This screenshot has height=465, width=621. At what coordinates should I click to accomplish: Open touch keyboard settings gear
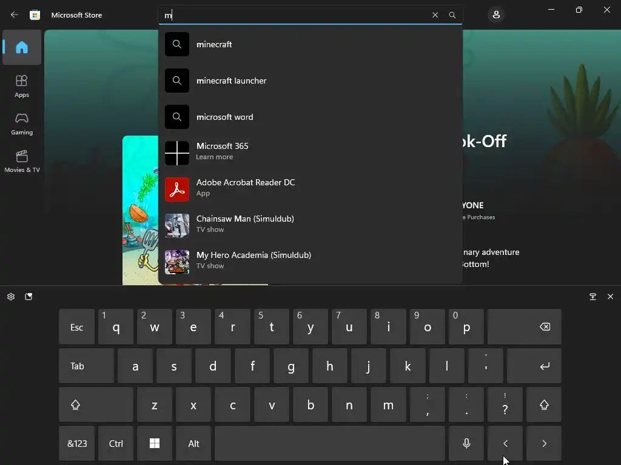point(11,297)
